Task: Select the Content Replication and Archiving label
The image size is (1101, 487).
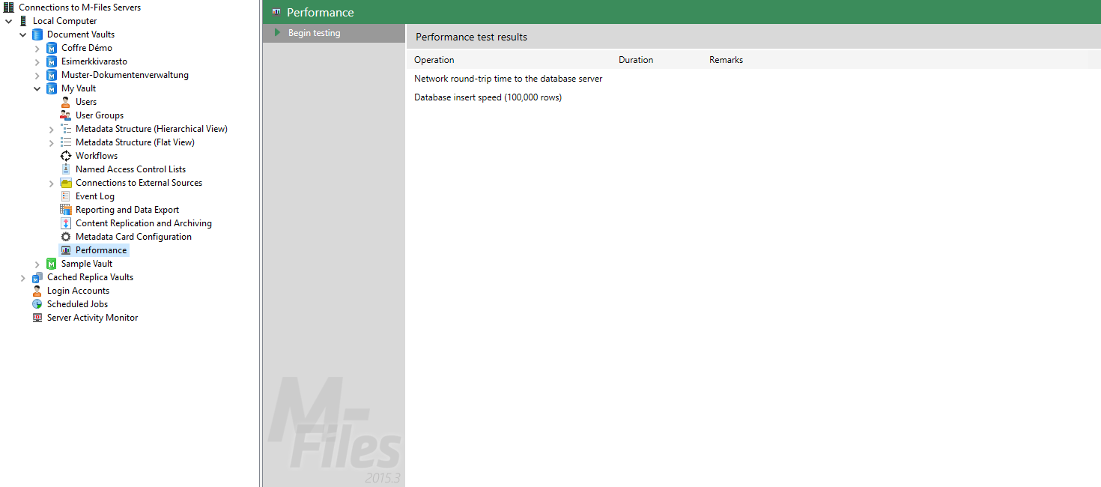Action: tap(144, 223)
